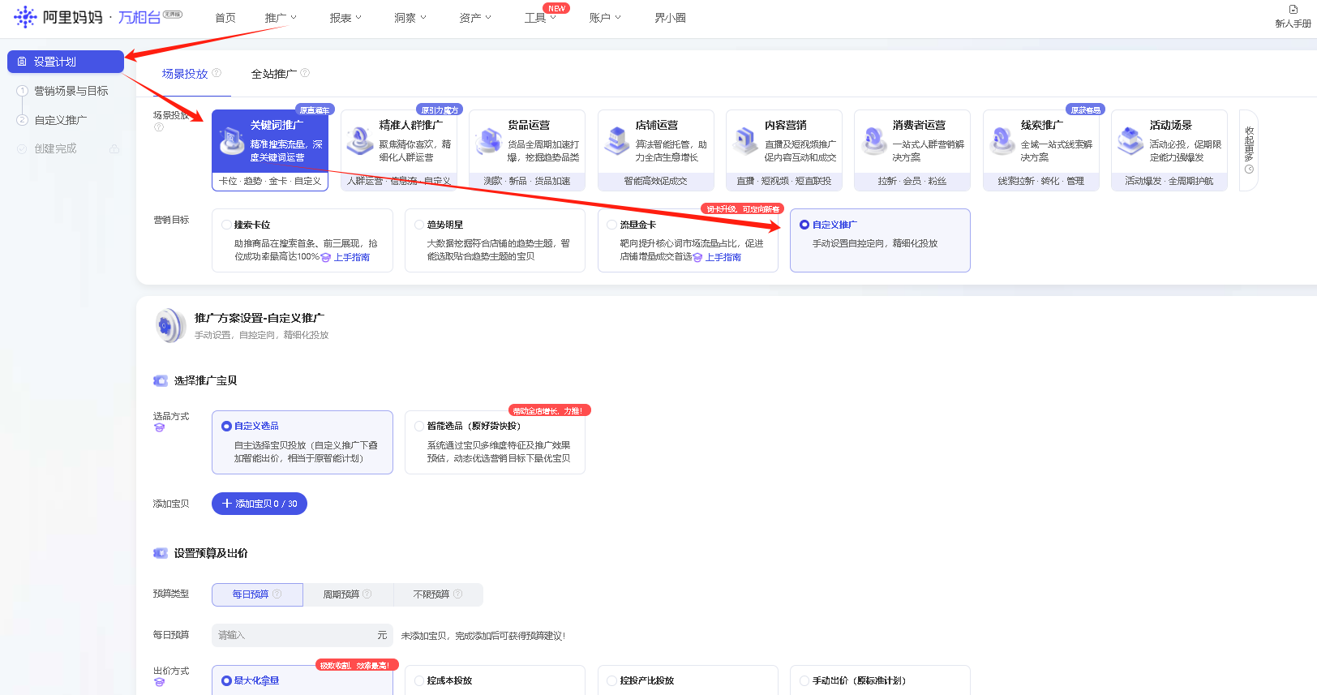Choose the 每日预算 budget type tab
The height and width of the screenshot is (695, 1317).
click(x=257, y=594)
